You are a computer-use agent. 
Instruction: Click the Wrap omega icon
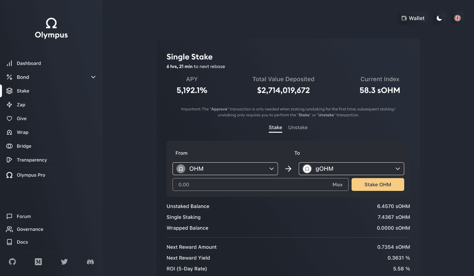pyautogui.click(x=10, y=132)
